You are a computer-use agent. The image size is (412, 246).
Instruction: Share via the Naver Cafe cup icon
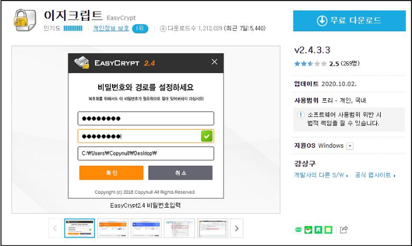(308, 230)
